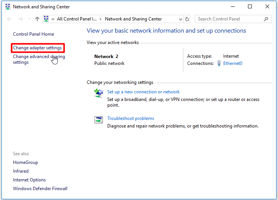This screenshot has height=200, width=278.
Task: Go forward with the Forward arrow
Action: pos(21,19)
